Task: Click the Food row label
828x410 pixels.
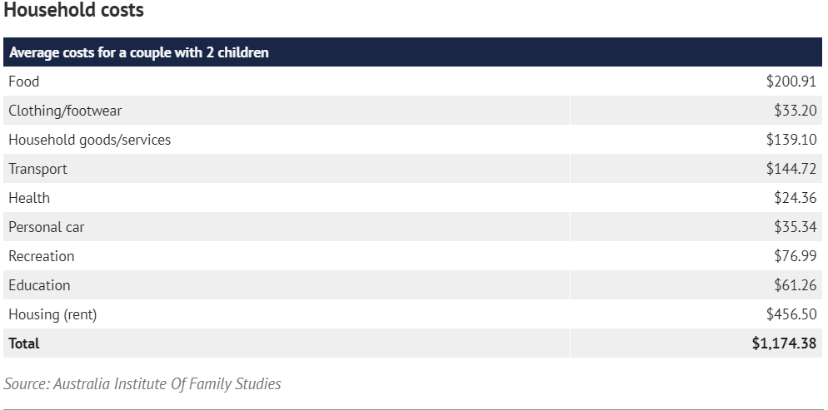Action: tap(24, 82)
